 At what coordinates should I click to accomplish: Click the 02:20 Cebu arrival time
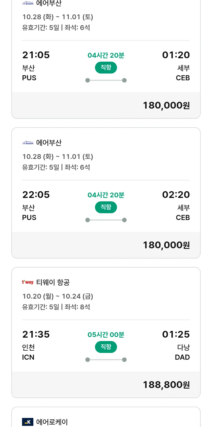pyautogui.click(x=176, y=195)
